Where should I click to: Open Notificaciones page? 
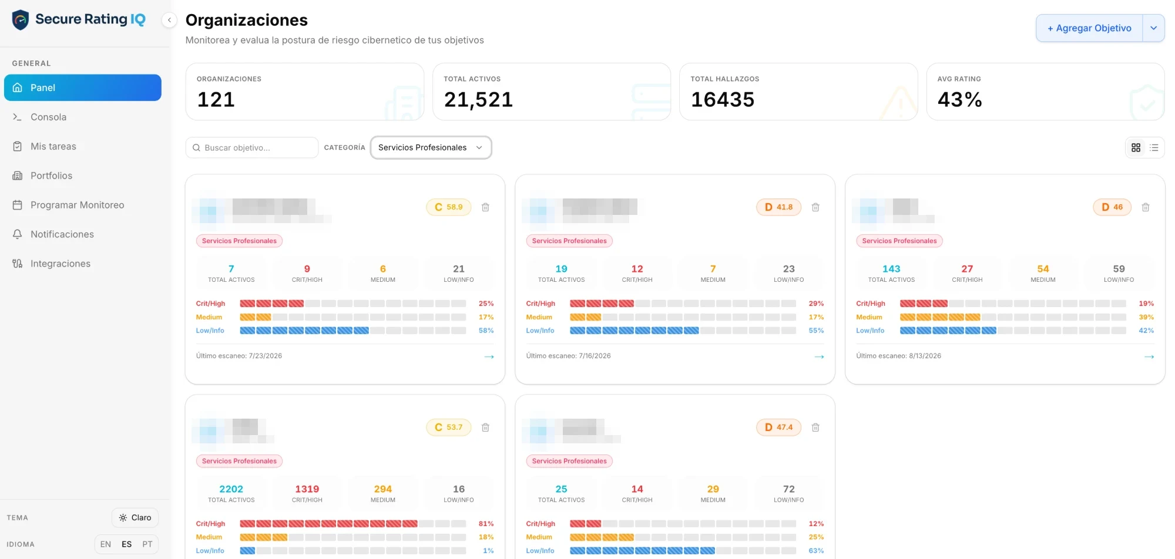pyautogui.click(x=83, y=234)
